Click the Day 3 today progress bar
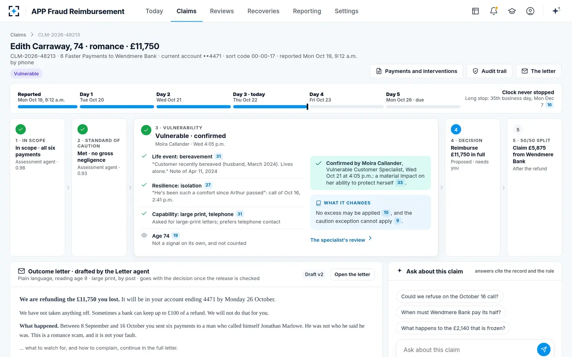This screenshot has height=357, width=572. [x=270, y=107]
